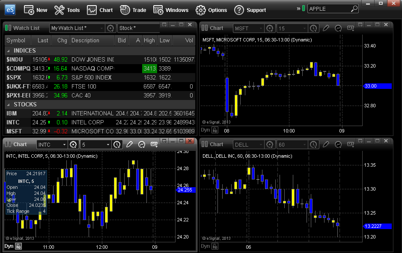Collapse the STOCKS group
This screenshot has width=402, height=253.
(x=8, y=105)
